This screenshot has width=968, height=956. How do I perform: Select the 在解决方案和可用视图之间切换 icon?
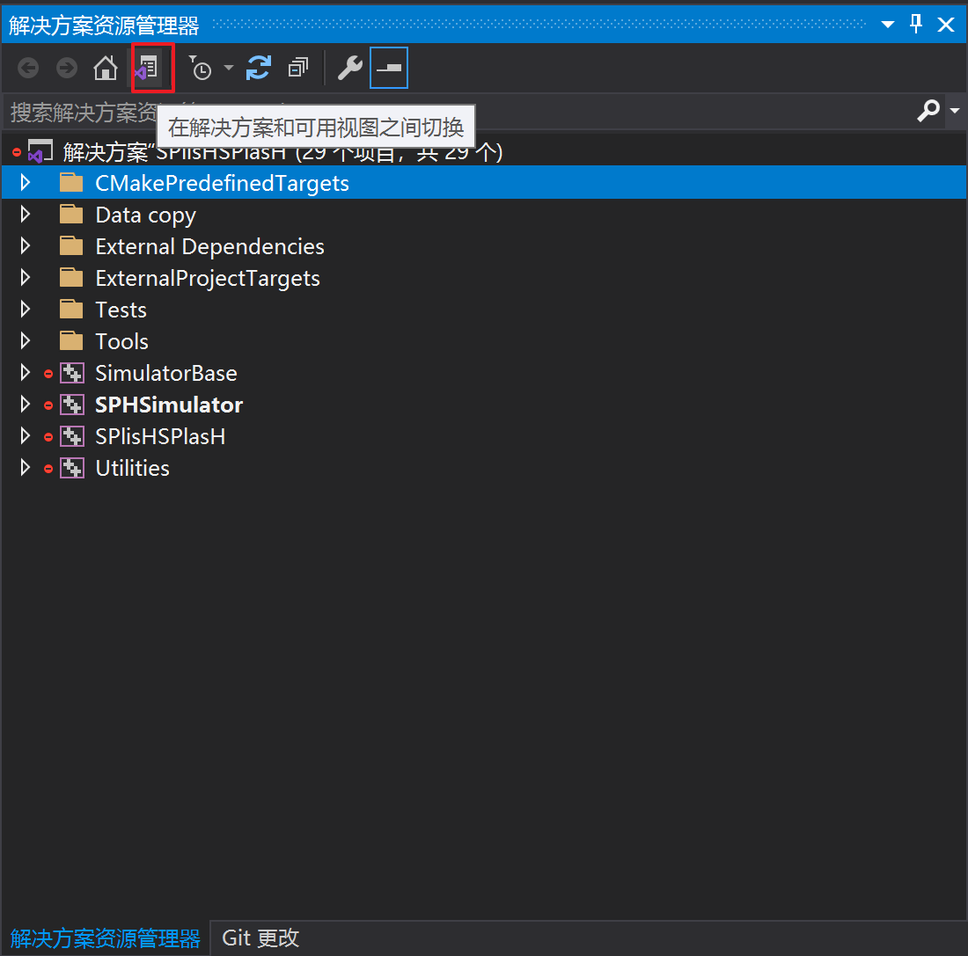pyautogui.click(x=151, y=68)
